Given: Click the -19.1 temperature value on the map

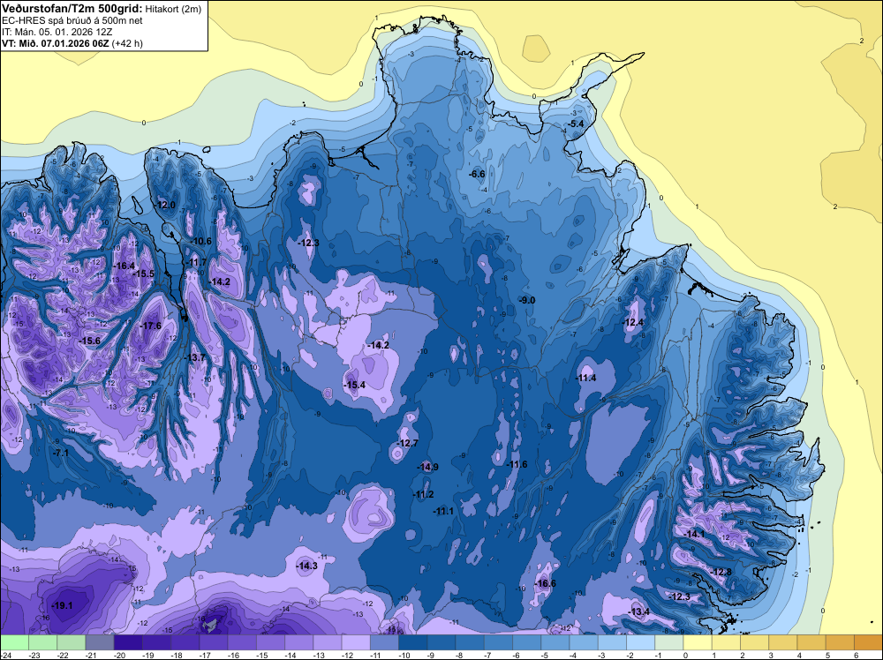Looking at the screenshot, I should [x=62, y=606].
